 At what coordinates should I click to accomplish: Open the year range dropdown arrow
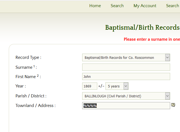[x=126, y=86]
